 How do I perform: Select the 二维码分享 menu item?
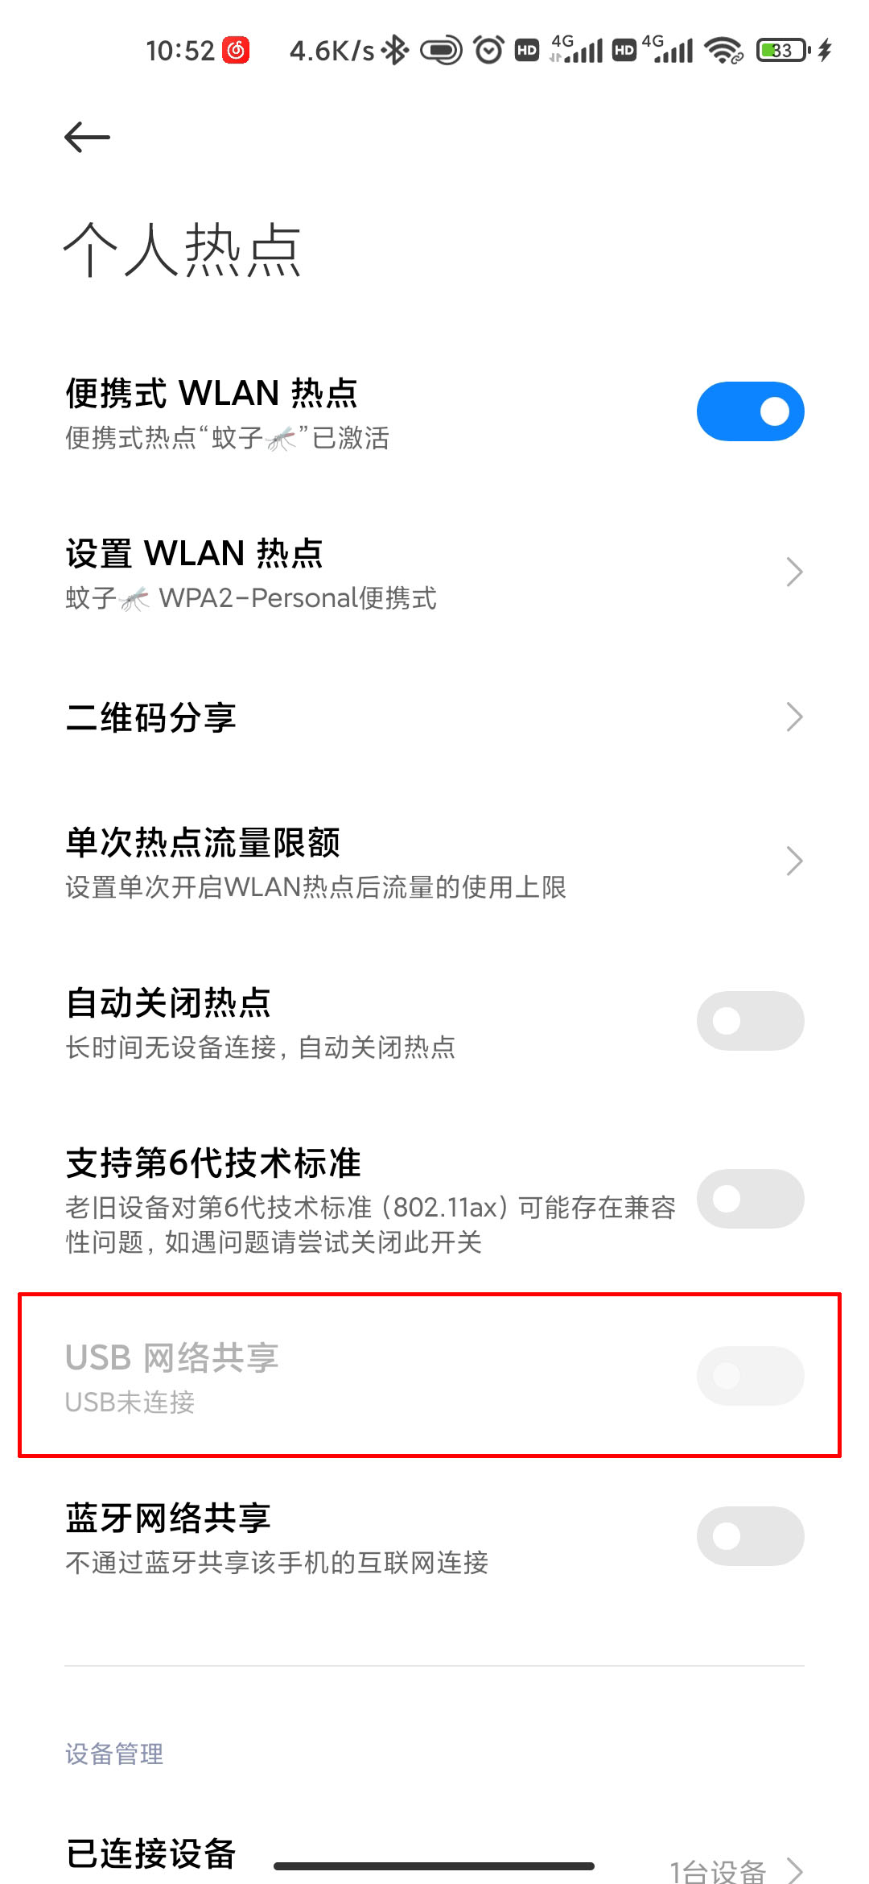point(434,717)
